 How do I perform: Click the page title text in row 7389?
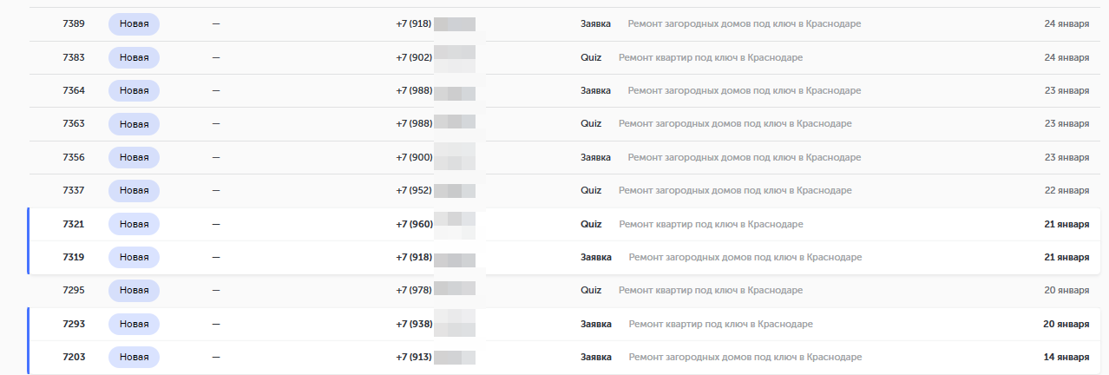click(x=745, y=24)
